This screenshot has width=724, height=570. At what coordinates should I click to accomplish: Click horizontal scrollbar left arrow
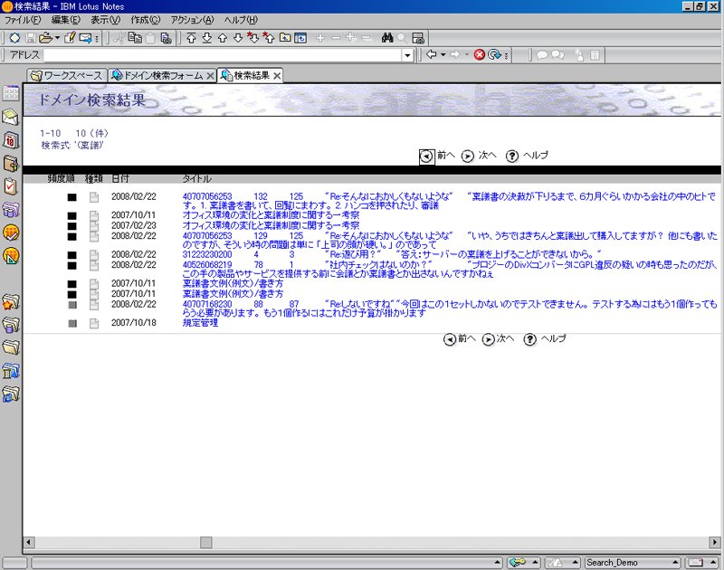(x=29, y=542)
